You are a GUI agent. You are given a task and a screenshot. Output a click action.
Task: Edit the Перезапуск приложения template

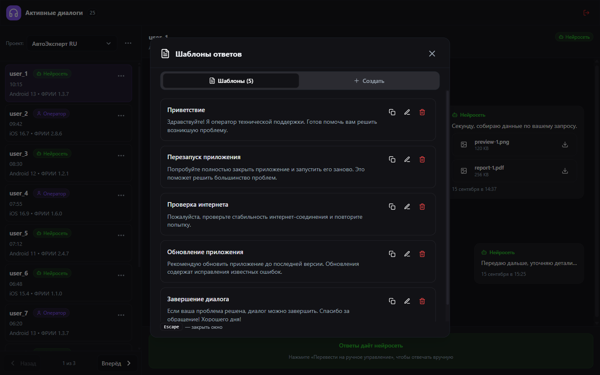407,160
